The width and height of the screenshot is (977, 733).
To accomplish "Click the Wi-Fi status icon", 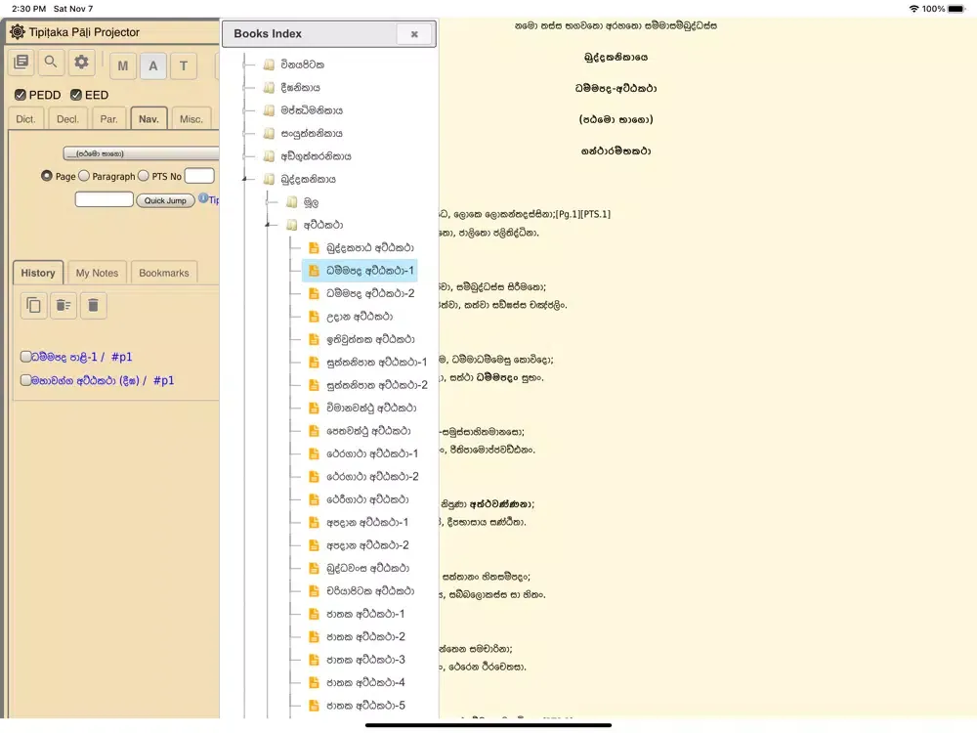I will (914, 9).
